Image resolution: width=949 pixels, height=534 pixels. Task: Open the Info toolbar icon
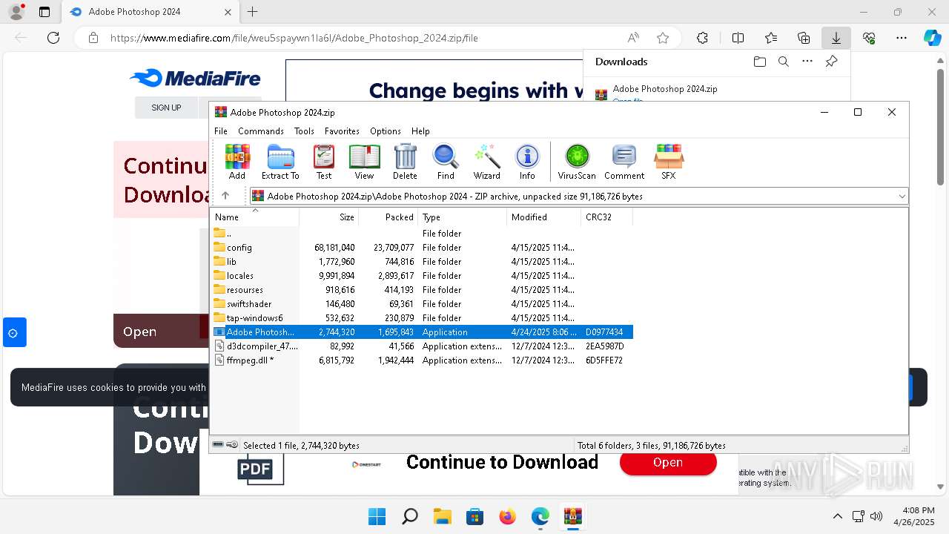[x=527, y=162]
